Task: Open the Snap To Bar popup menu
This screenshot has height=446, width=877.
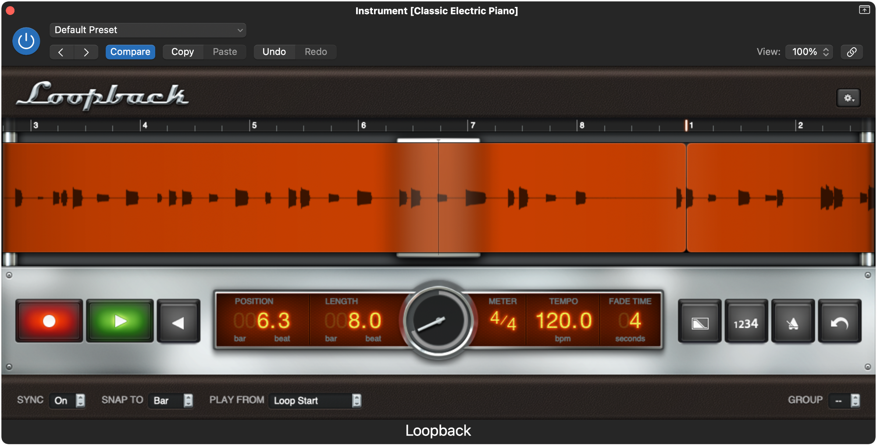Action: point(171,400)
